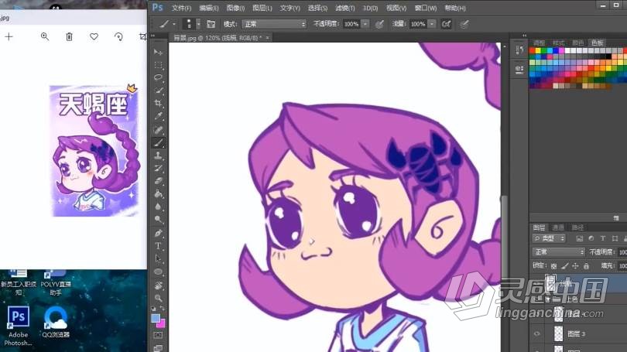
Task: Toggle pressure for size button
Action: tap(464, 24)
